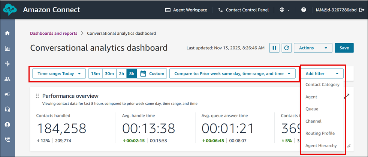The height and width of the screenshot is (157, 368).
Task: Open the help question mark icon
Action: tap(304, 10)
